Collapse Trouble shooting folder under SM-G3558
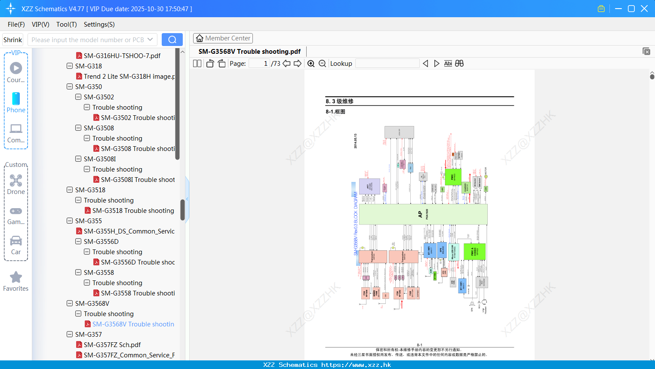The width and height of the screenshot is (655, 369). (87, 283)
